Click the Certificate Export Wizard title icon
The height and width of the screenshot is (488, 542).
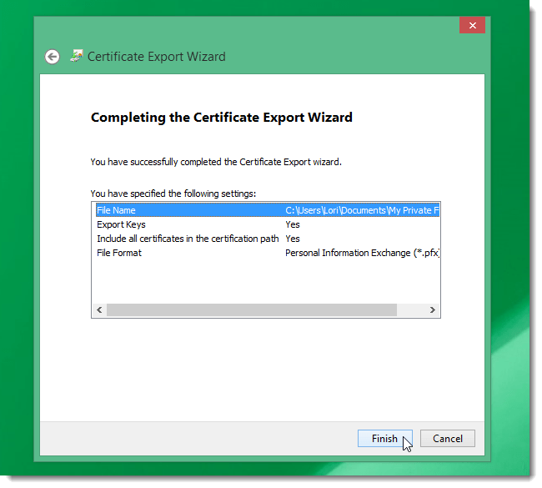pyautogui.click(x=77, y=55)
